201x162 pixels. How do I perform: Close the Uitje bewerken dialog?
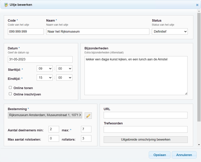[x=197, y=5]
